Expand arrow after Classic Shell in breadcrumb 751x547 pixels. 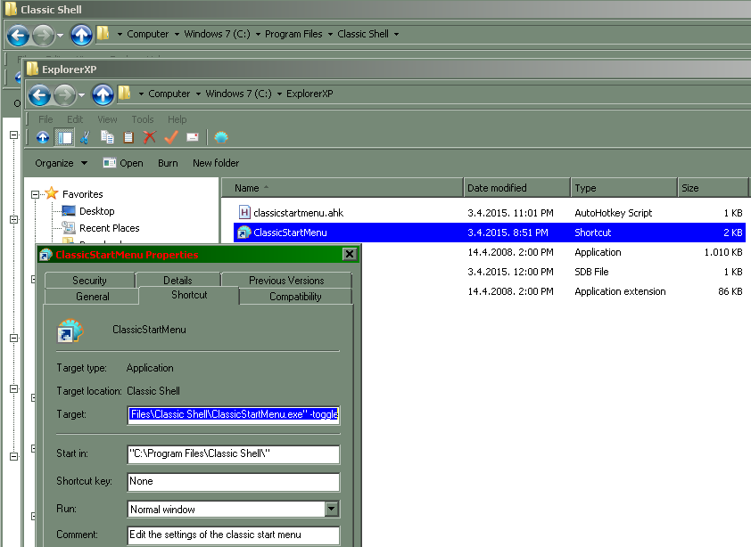pyautogui.click(x=396, y=34)
